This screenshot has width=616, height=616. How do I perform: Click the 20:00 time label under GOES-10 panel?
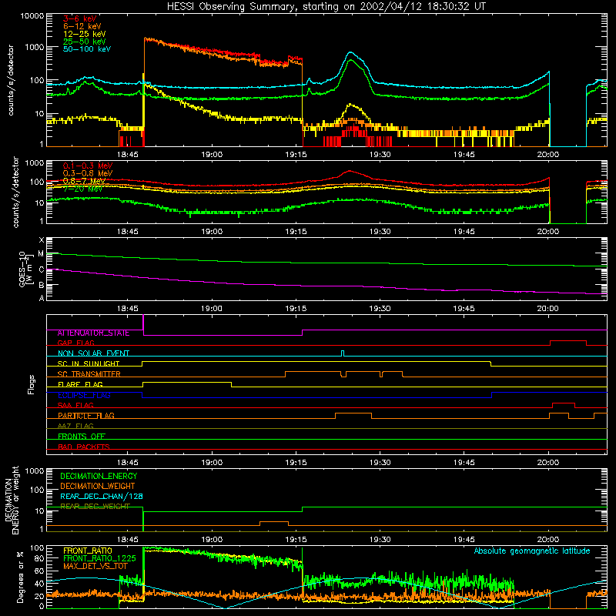pyautogui.click(x=548, y=309)
